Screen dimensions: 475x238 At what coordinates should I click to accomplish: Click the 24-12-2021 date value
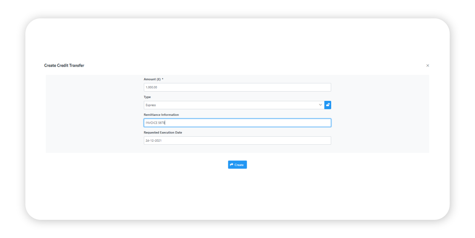pos(154,141)
